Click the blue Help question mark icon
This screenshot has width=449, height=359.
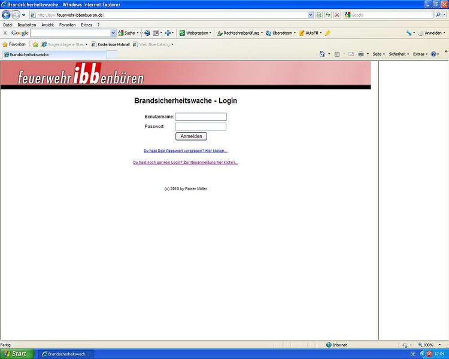click(x=433, y=54)
